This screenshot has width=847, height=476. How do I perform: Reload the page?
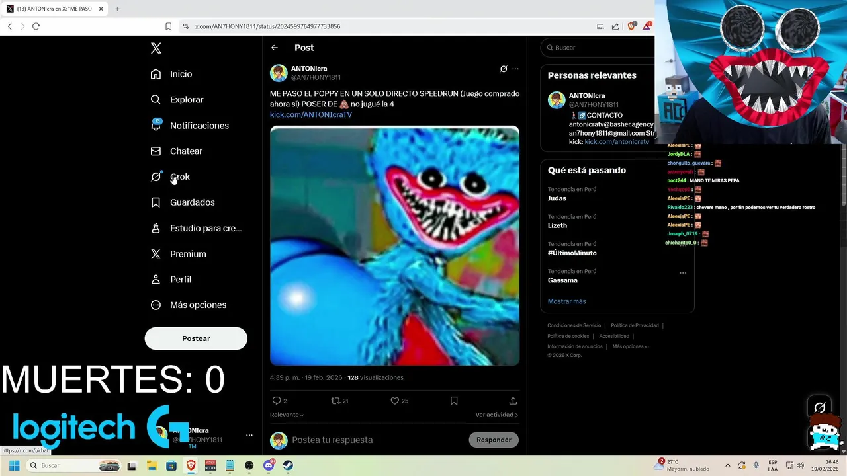(x=36, y=26)
